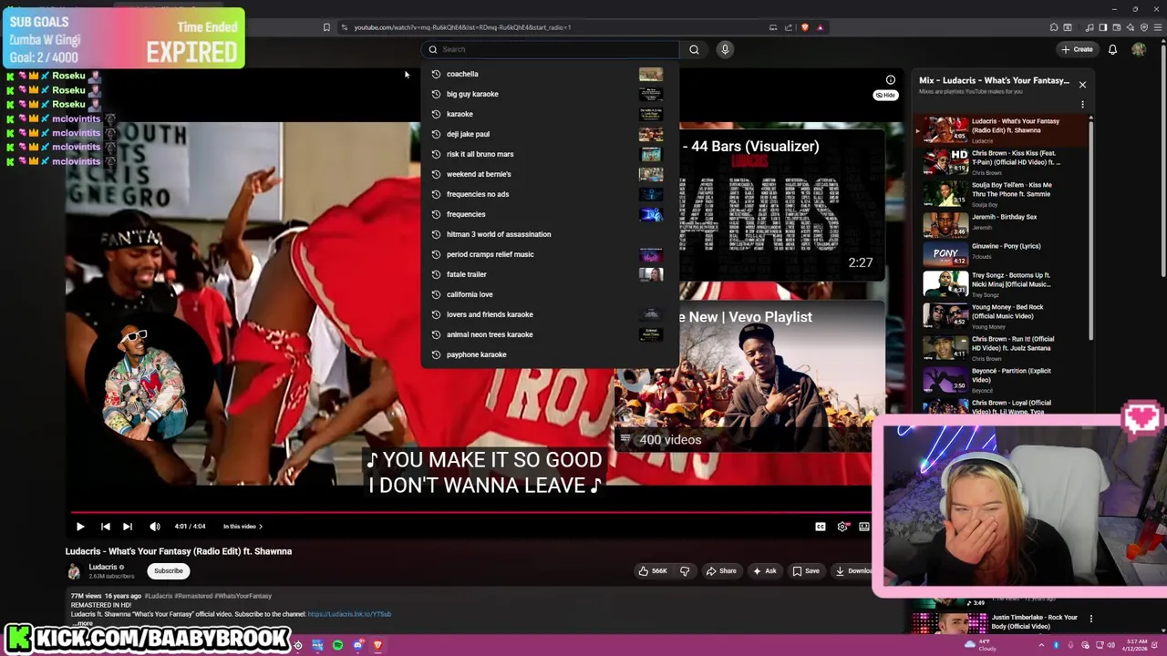
Task: Toggle closed captions CC button
Action: tap(821, 527)
